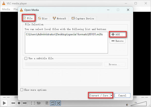Screen dimensions: 151x107
Task: Open extended settings equalizer icon
Action: pyautogui.click(x=39, y=103)
